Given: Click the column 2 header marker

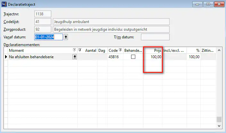Looking at the screenshot, I should (80, 50).
